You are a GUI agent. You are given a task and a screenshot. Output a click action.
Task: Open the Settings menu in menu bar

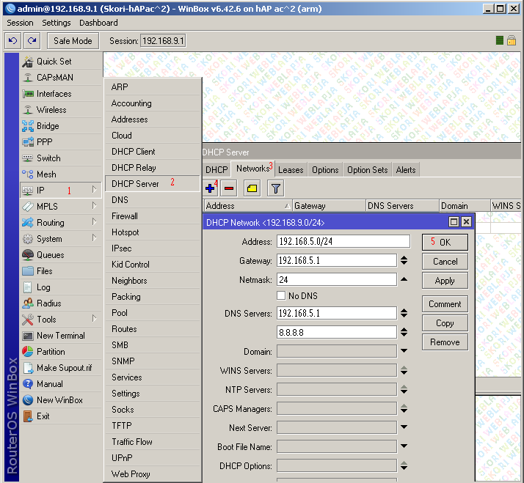point(57,23)
